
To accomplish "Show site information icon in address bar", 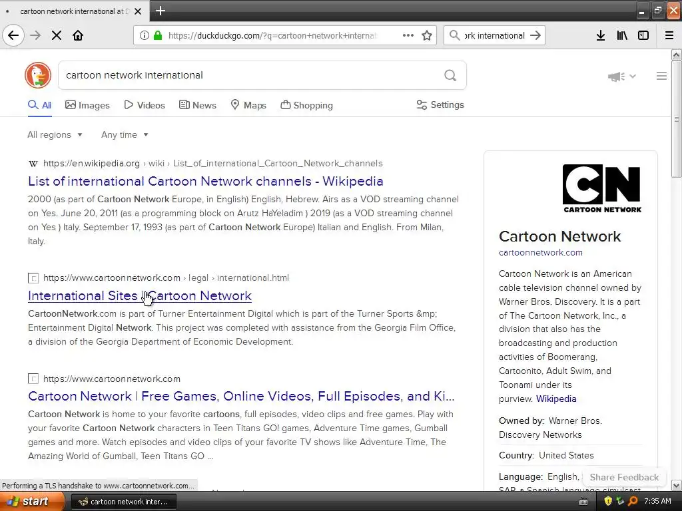I will tap(144, 35).
